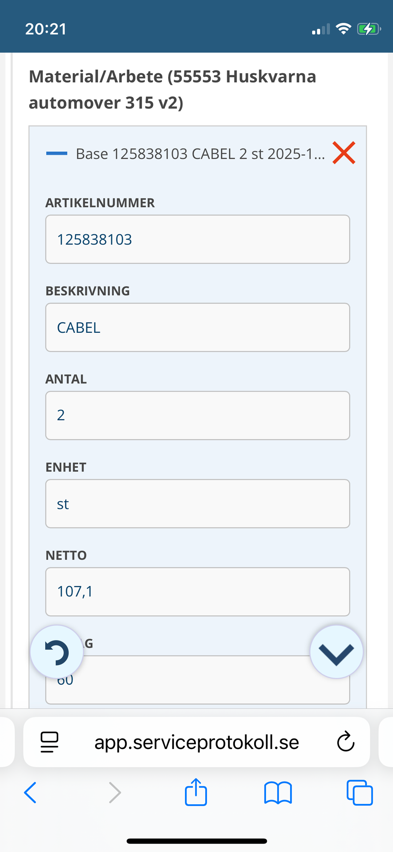Open Safari page settings (reader) icon
This screenshot has width=393, height=852.
50,742
